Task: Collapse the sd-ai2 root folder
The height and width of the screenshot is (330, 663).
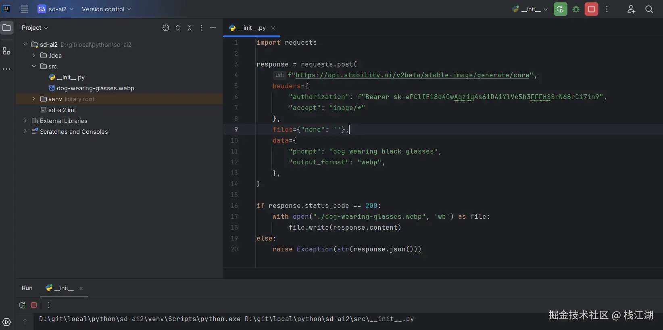Action: [25, 44]
